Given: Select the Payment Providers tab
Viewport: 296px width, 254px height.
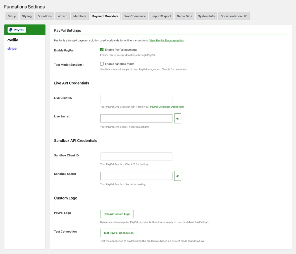Looking at the screenshot, I should [105, 16].
